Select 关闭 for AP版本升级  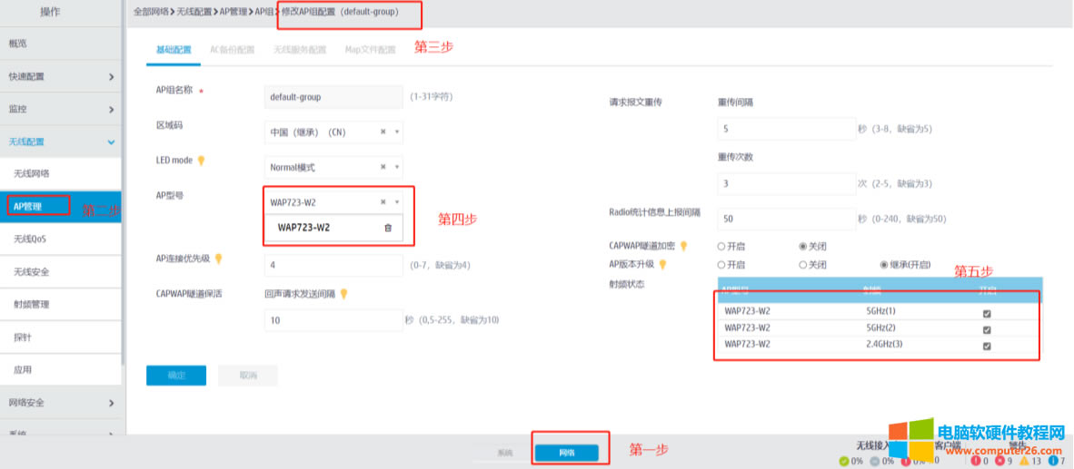[x=802, y=264]
